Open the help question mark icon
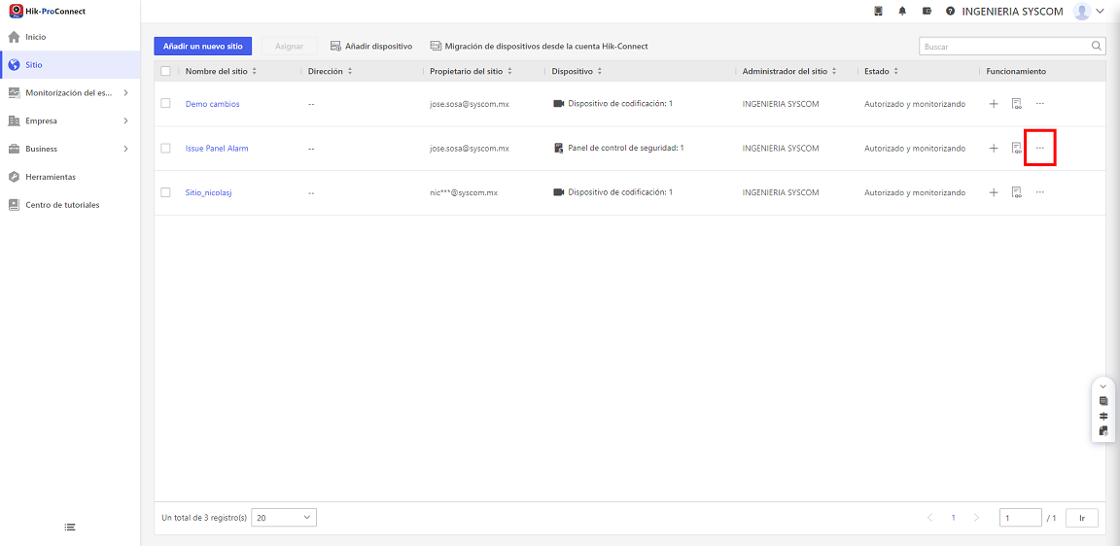1120x546 pixels. point(950,12)
